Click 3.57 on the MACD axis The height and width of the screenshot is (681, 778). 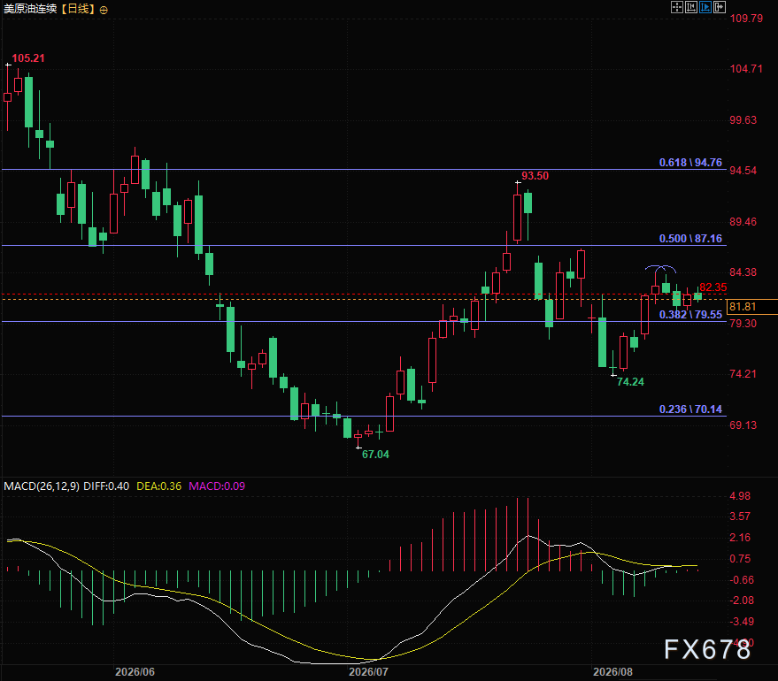coord(740,516)
